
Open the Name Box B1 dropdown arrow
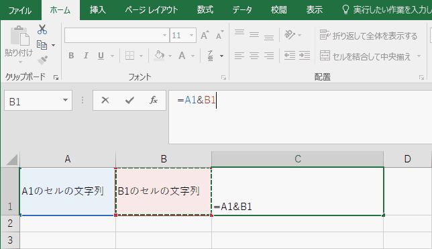(65, 100)
